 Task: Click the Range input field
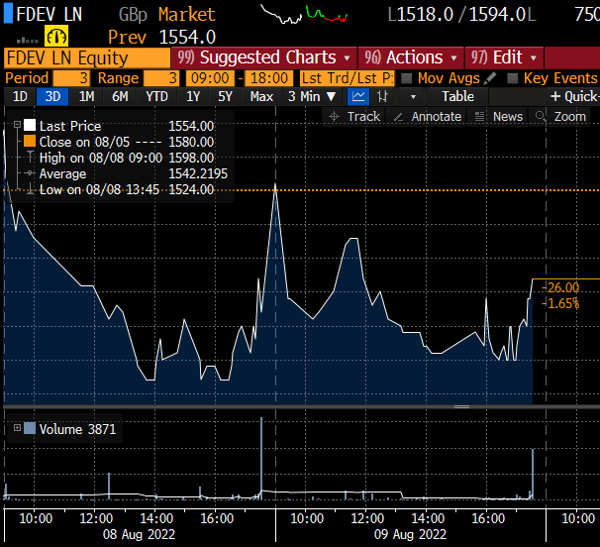[161, 78]
